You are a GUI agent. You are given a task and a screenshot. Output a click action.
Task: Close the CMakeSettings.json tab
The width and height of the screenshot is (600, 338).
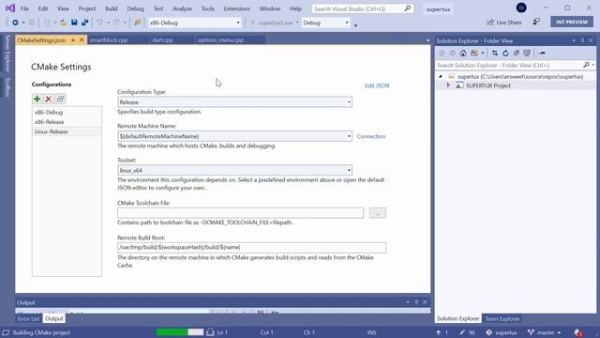(82, 39)
